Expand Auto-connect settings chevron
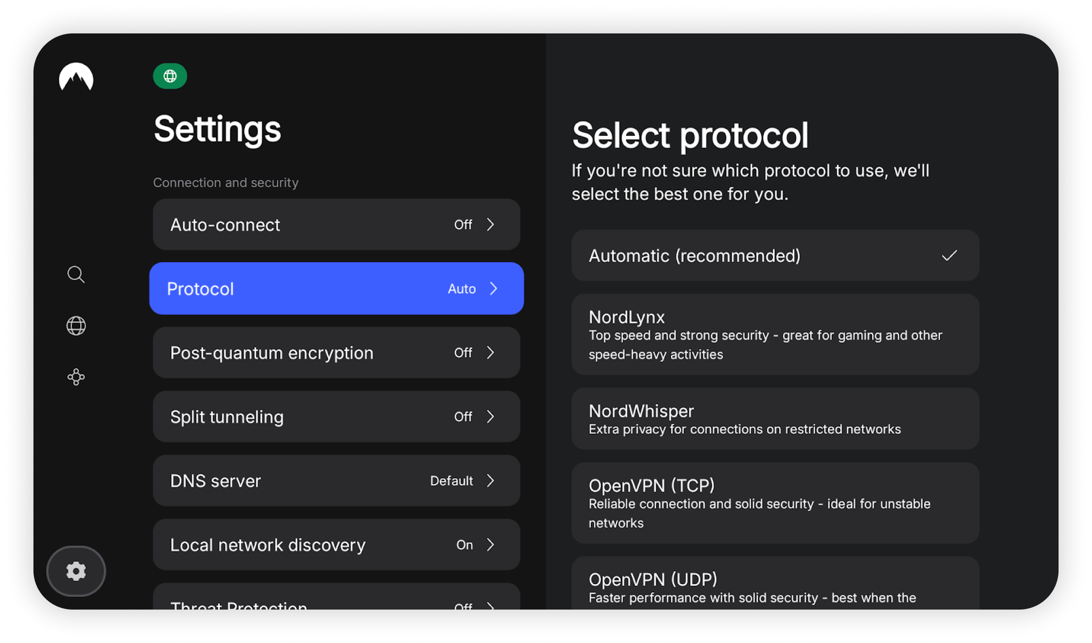This screenshot has height=643, width=1092. pyautogui.click(x=490, y=225)
